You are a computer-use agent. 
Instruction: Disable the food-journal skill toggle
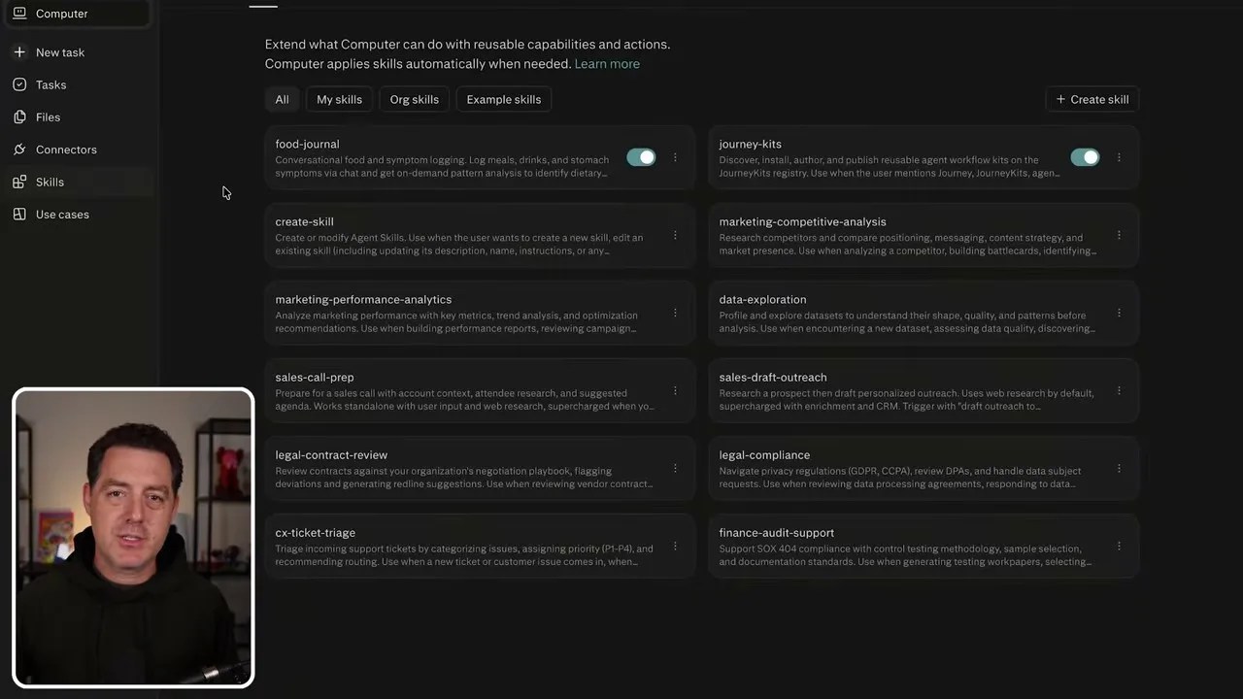click(x=641, y=157)
